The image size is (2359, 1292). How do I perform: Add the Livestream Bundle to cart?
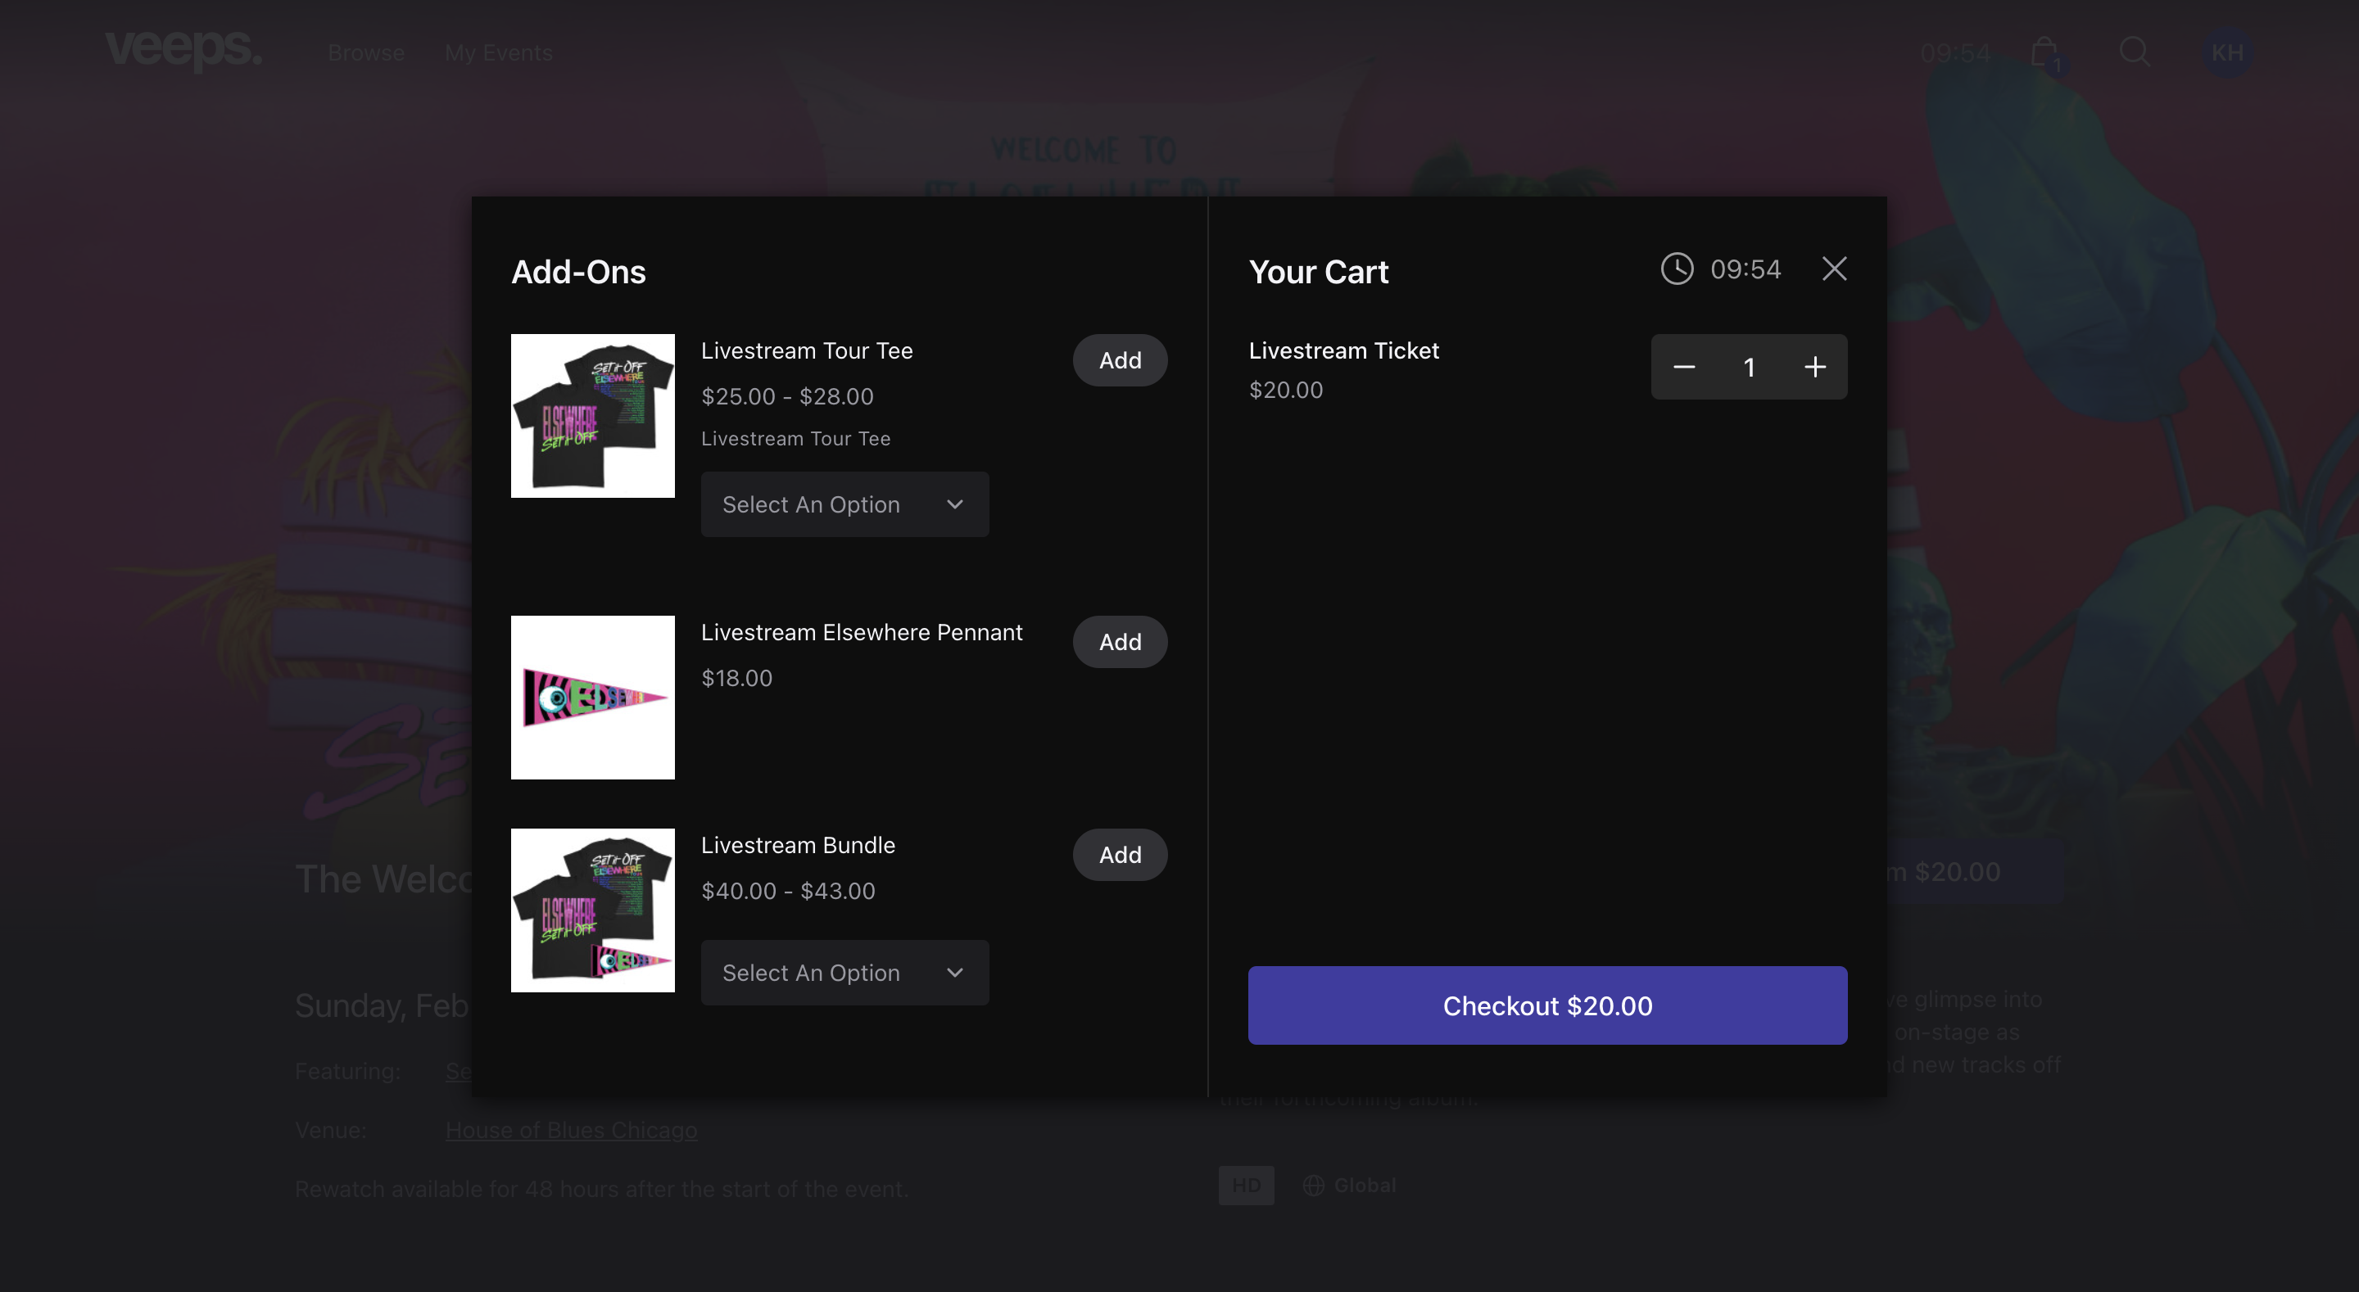pos(1120,854)
